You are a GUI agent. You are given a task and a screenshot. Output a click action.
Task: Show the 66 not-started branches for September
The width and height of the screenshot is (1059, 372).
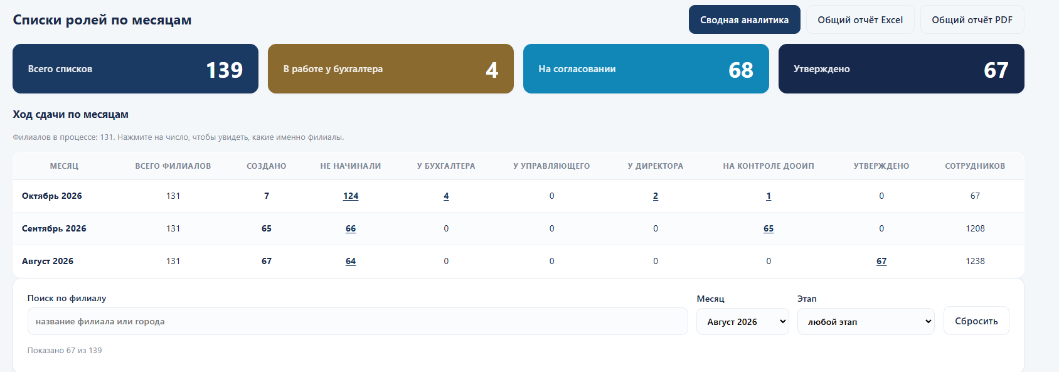351,228
